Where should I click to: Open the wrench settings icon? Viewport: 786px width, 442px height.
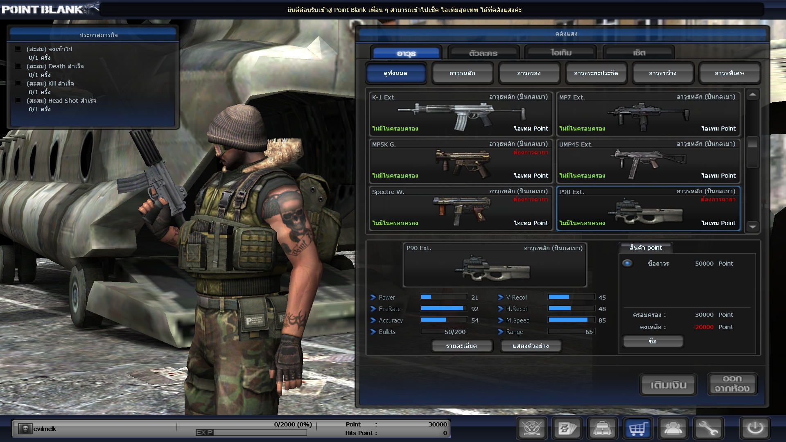(x=708, y=428)
